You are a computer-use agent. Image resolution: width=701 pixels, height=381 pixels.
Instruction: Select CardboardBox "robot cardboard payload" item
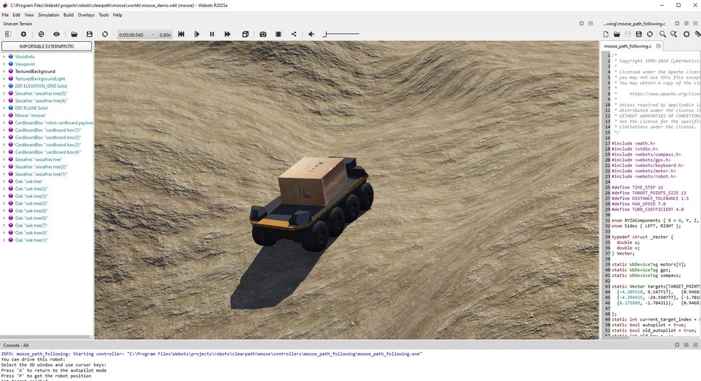[x=54, y=123]
